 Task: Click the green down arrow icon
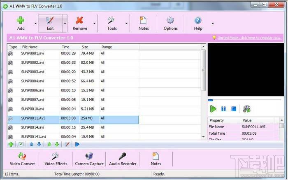57,144
